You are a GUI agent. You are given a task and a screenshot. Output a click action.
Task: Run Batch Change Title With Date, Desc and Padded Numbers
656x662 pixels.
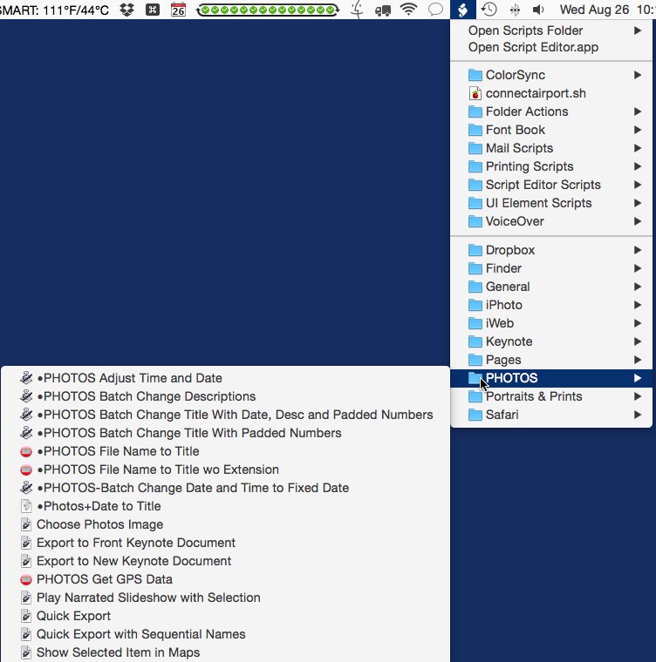(x=225, y=415)
